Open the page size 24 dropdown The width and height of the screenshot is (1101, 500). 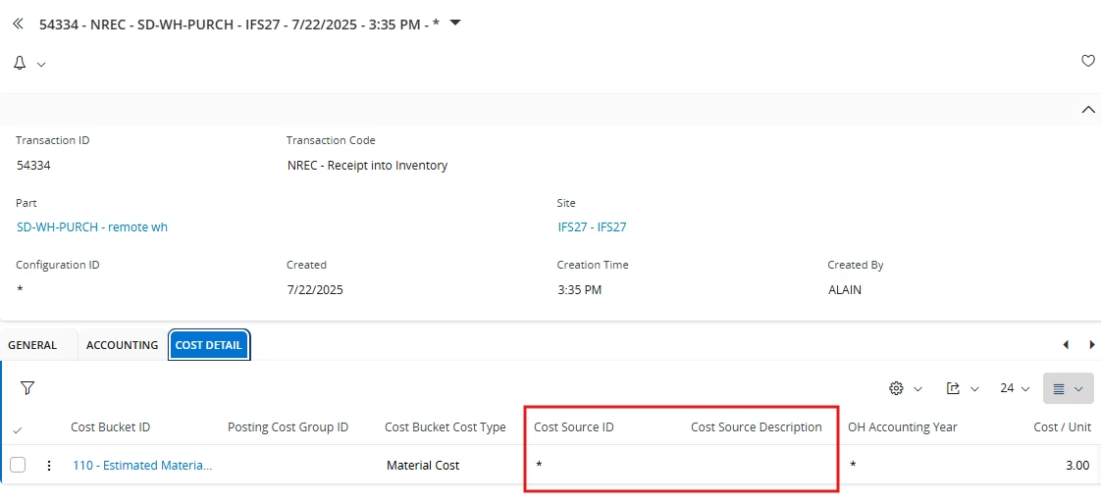pyautogui.click(x=1015, y=388)
